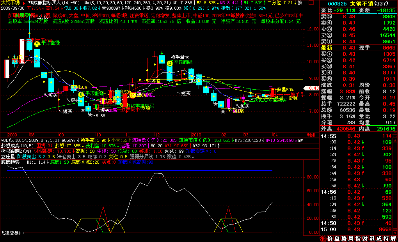Select the smiley icon beneath 换手最大 label
This screenshot has height=242, width=398.
point(170,63)
